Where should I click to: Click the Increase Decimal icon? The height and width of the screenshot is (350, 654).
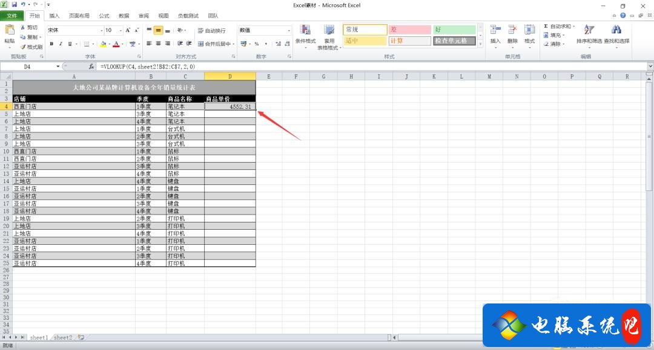(278, 44)
